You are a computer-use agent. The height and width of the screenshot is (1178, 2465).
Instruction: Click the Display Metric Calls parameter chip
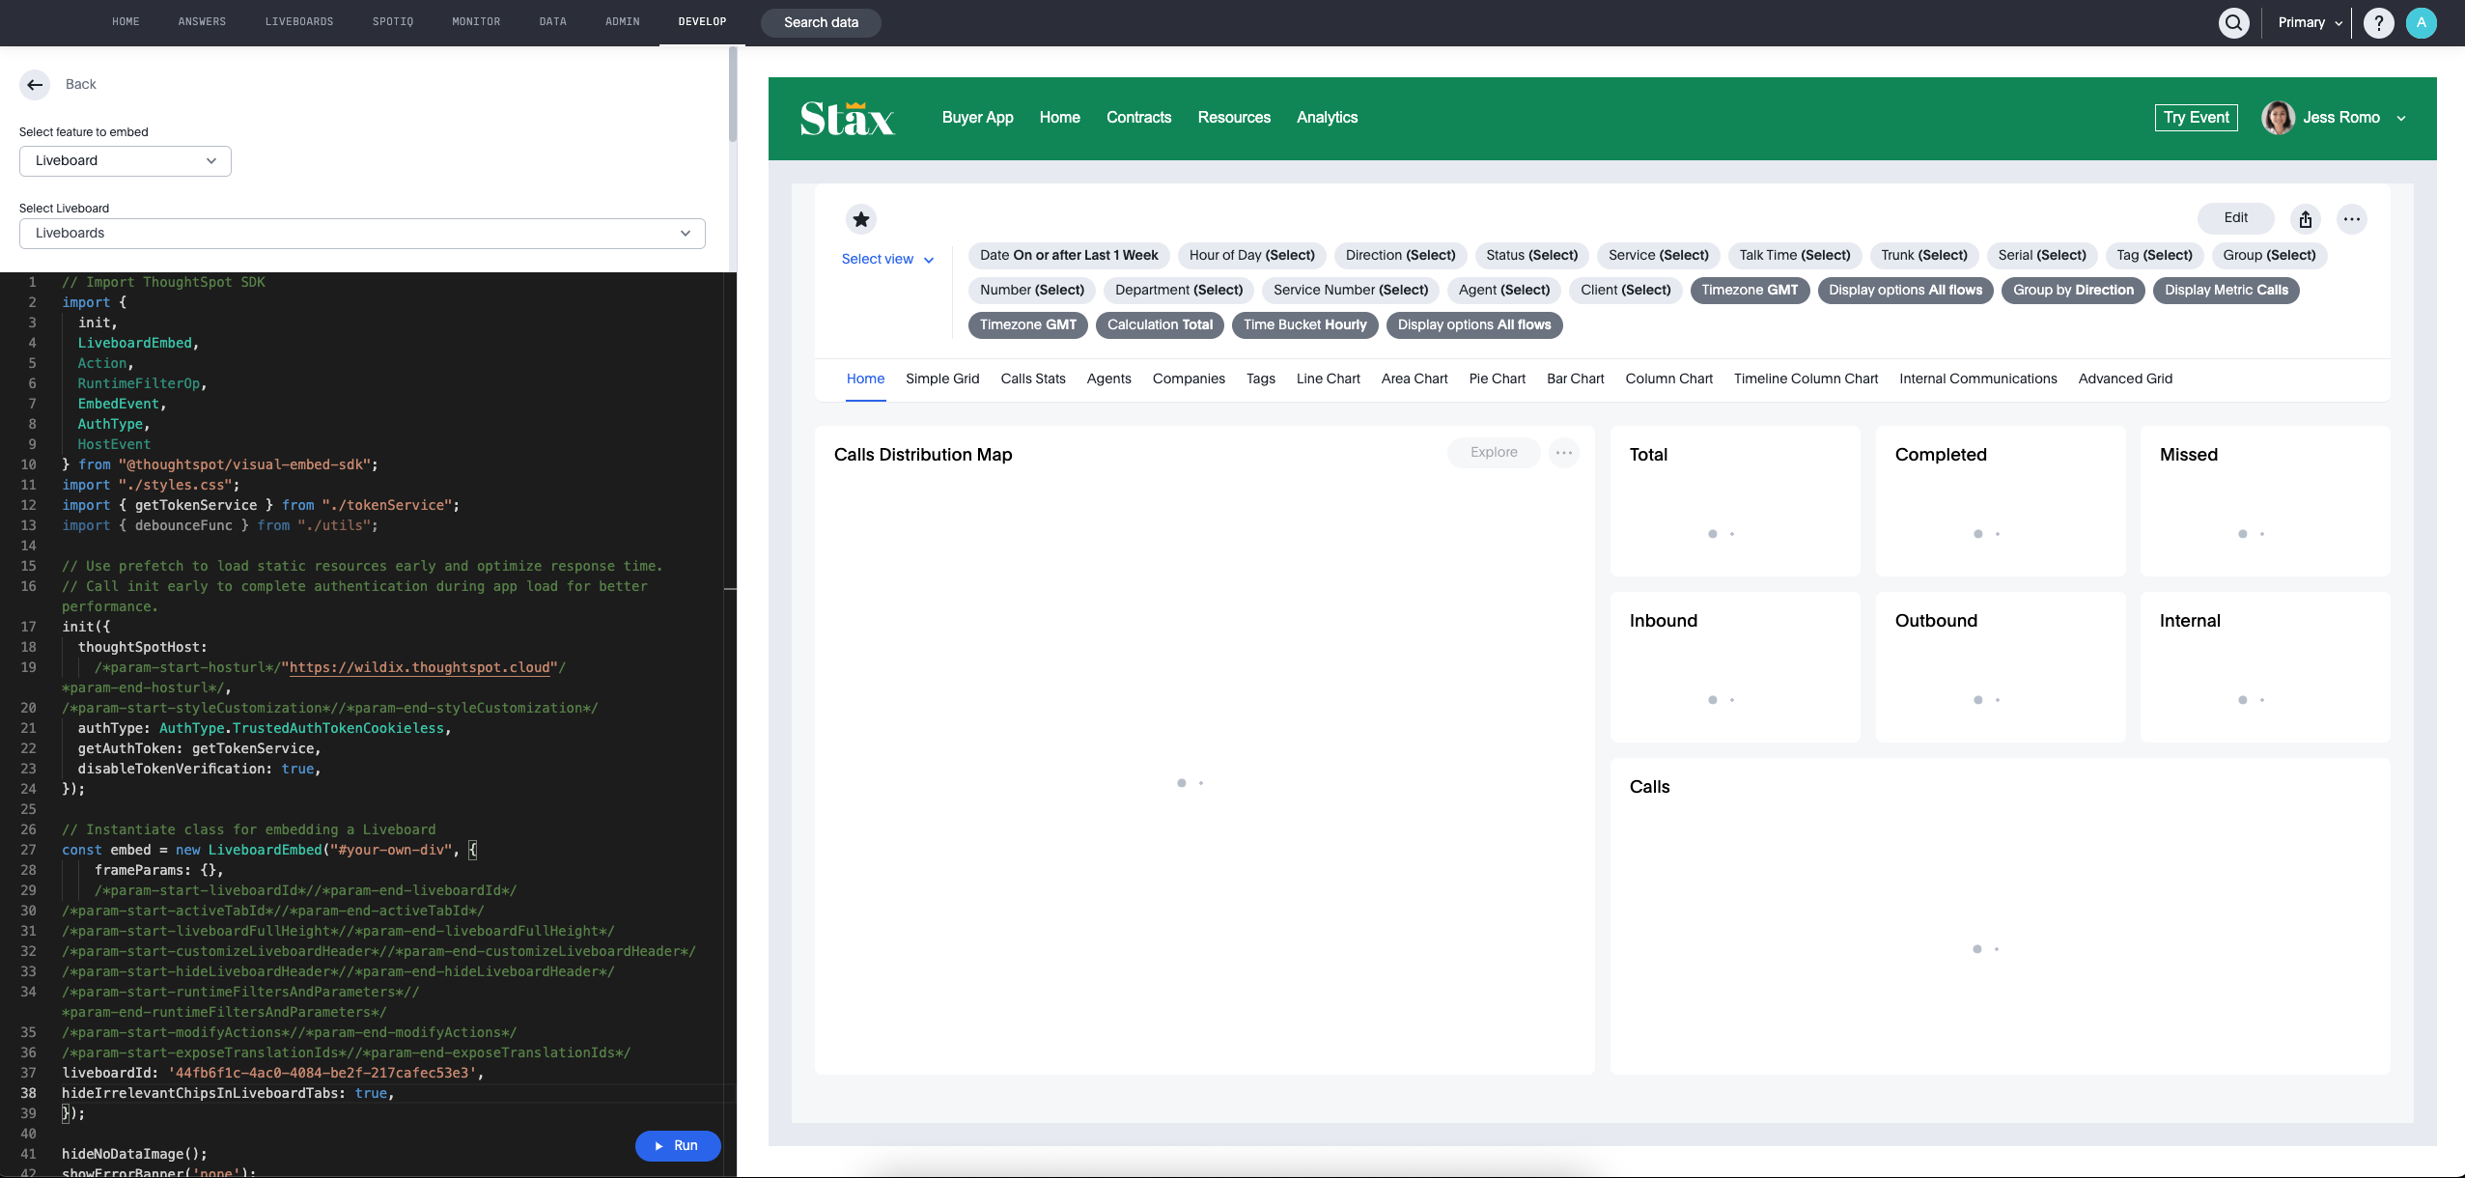(x=2227, y=291)
